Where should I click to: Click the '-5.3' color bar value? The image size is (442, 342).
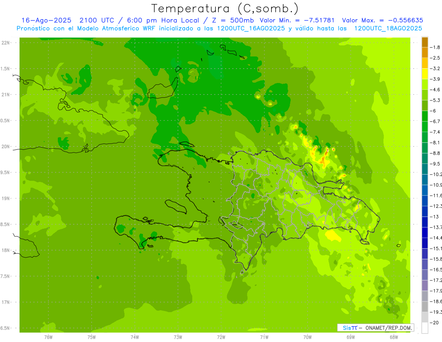(435, 100)
